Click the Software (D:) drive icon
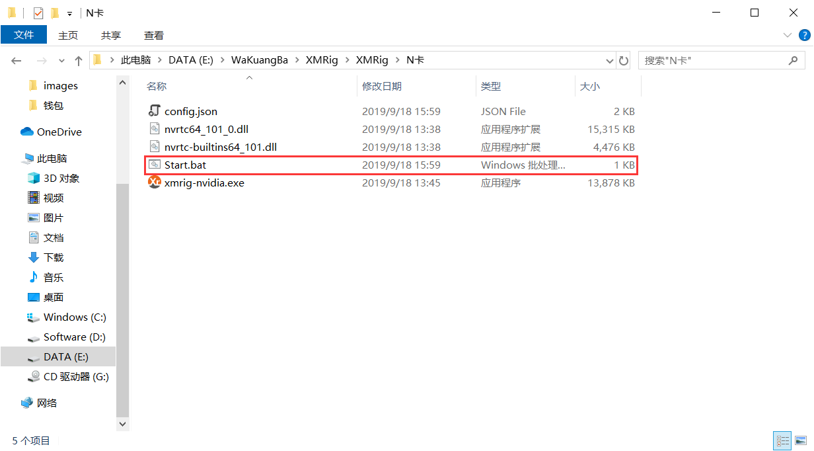Viewport: 814px width, 451px height. click(33, 338)
